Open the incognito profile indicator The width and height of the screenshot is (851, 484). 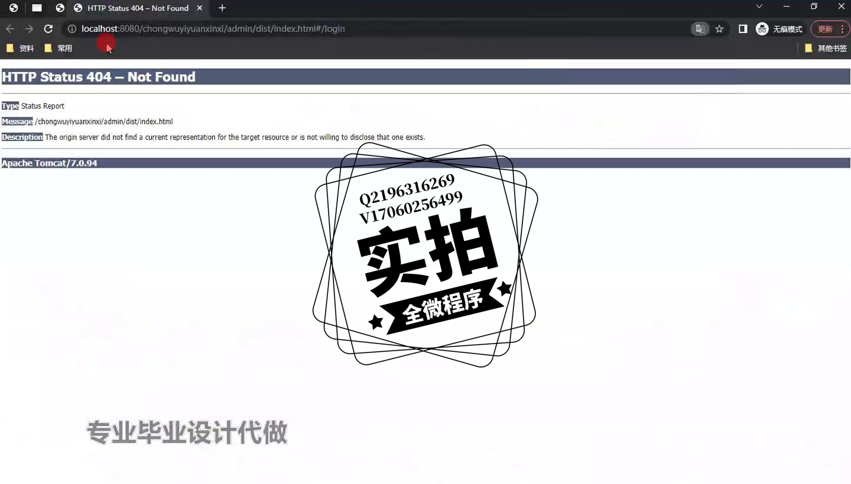[779, 29]
